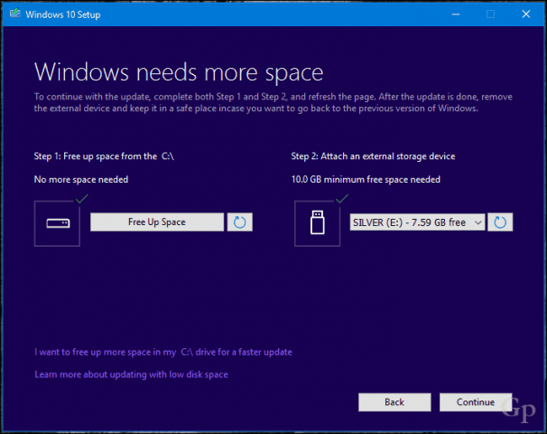Click the Step 1 free up space label
This screenshot has height=434, width=547.
[104, 156]
